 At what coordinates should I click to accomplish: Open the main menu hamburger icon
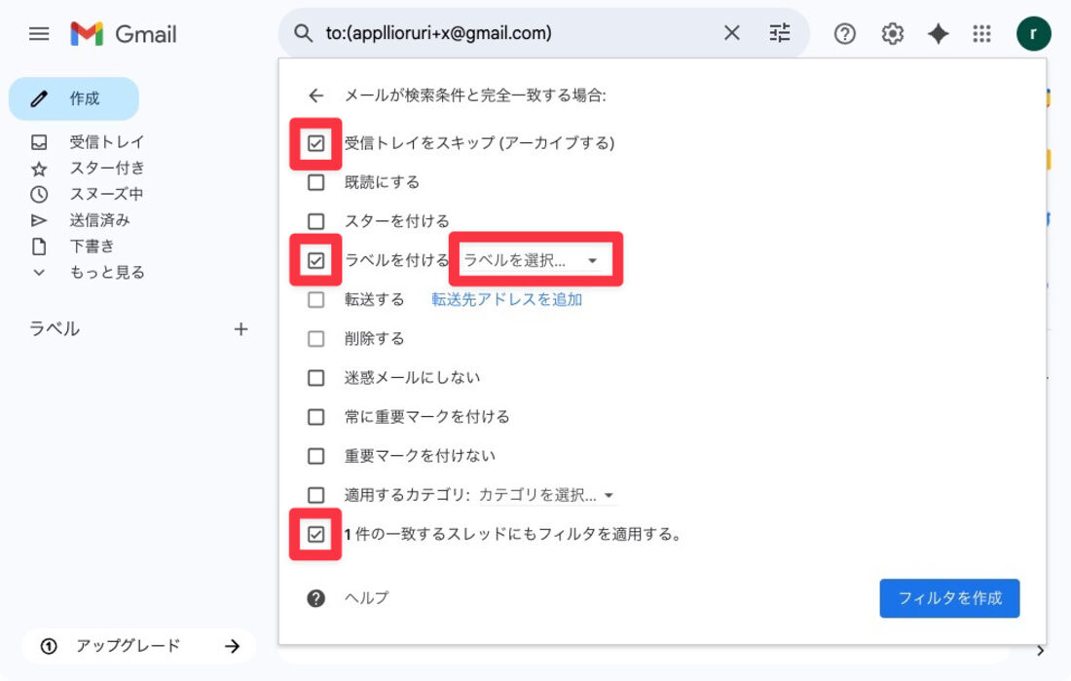39,33
